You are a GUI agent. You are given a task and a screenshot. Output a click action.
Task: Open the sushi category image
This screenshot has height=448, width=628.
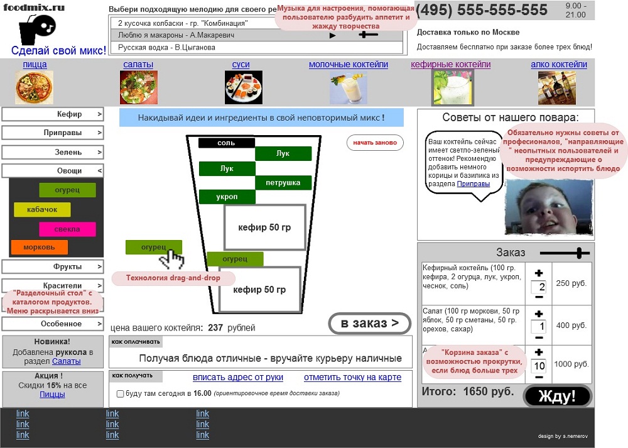pos(243,87)
